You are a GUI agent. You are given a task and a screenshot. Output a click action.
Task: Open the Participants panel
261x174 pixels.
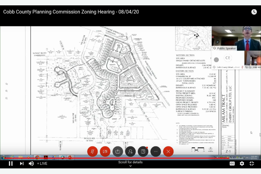tap(130, 151)
